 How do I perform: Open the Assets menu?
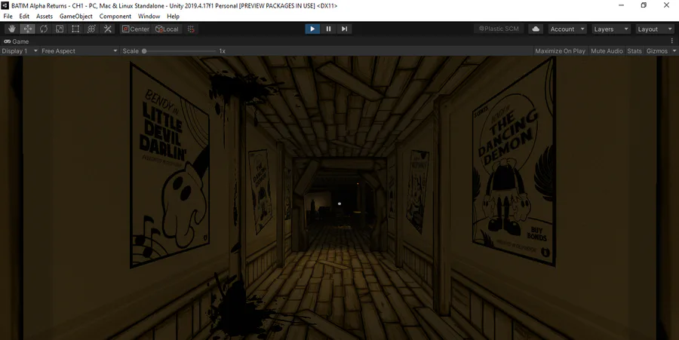click(x=45, y=16)
